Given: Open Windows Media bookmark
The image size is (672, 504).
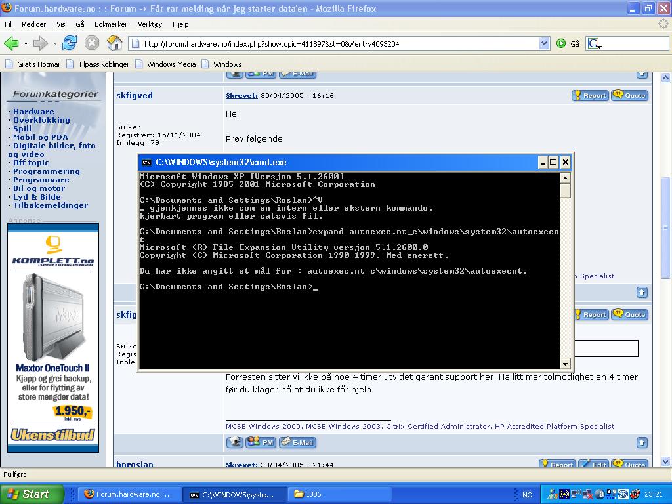Looking at the screenshot, I should pyautogui.click(x=166, y=64).
